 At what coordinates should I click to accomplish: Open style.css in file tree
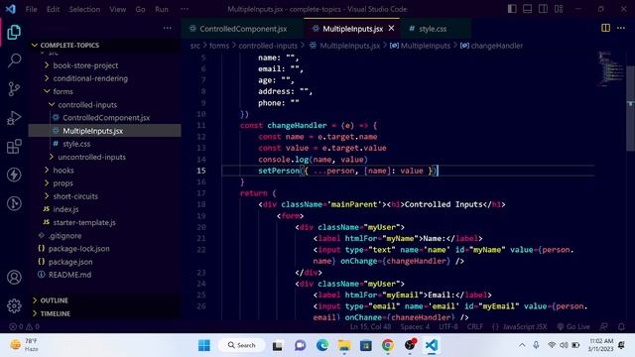click(x=104, y=144)
